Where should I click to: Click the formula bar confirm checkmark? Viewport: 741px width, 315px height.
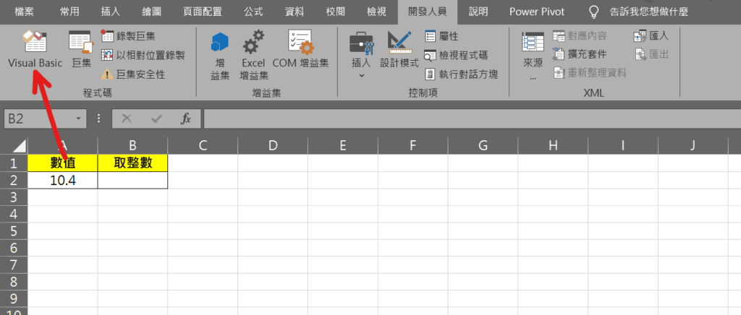click(x=156, y=118)
